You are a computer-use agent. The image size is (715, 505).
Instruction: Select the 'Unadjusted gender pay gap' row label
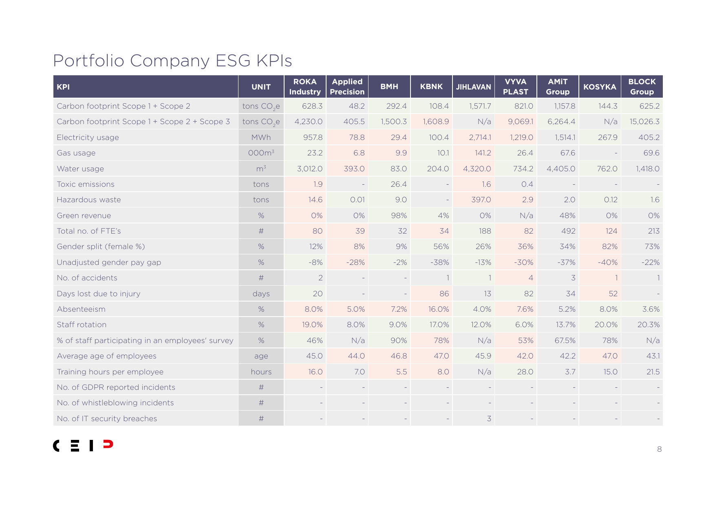coord(109,262)
